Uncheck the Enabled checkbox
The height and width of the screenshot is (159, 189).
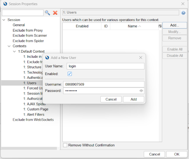(69, 74)
